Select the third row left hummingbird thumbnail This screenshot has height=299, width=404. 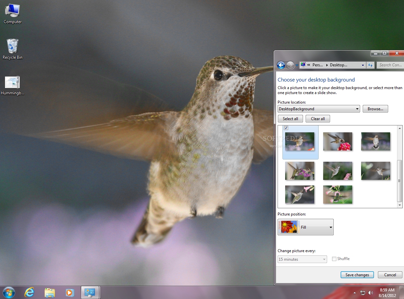[x=300, y=195]
